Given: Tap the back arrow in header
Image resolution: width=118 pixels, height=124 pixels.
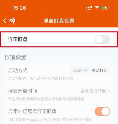Looking at the screenshot, I should [x=5, y=21].
